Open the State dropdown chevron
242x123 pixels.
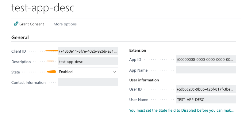(114, 72)
